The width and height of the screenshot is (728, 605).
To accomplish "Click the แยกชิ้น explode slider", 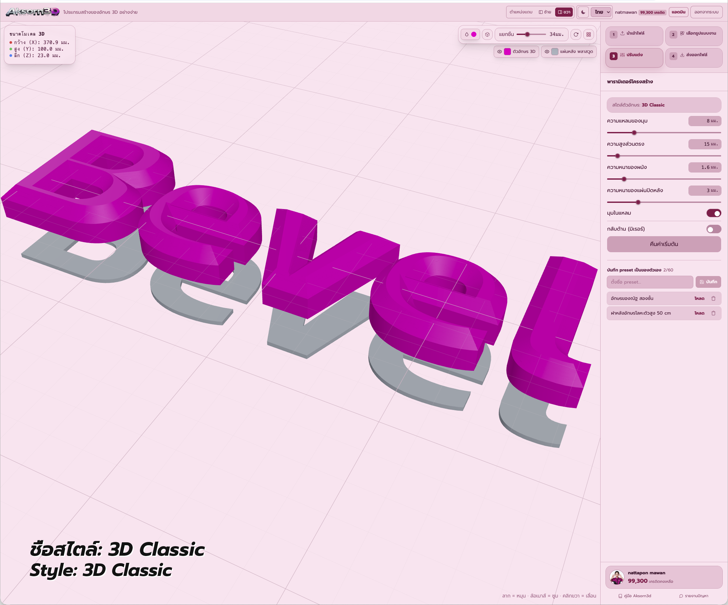I will [531, 34].
